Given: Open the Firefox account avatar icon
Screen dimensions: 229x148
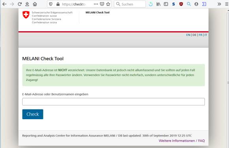Looking at the screenshot, I should click(x=196, y=4).
